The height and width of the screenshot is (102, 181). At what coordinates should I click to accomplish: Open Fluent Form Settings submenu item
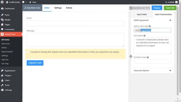(5, 56)
